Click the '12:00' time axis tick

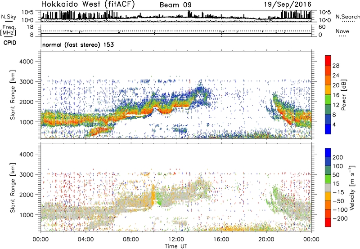point(176,240)
